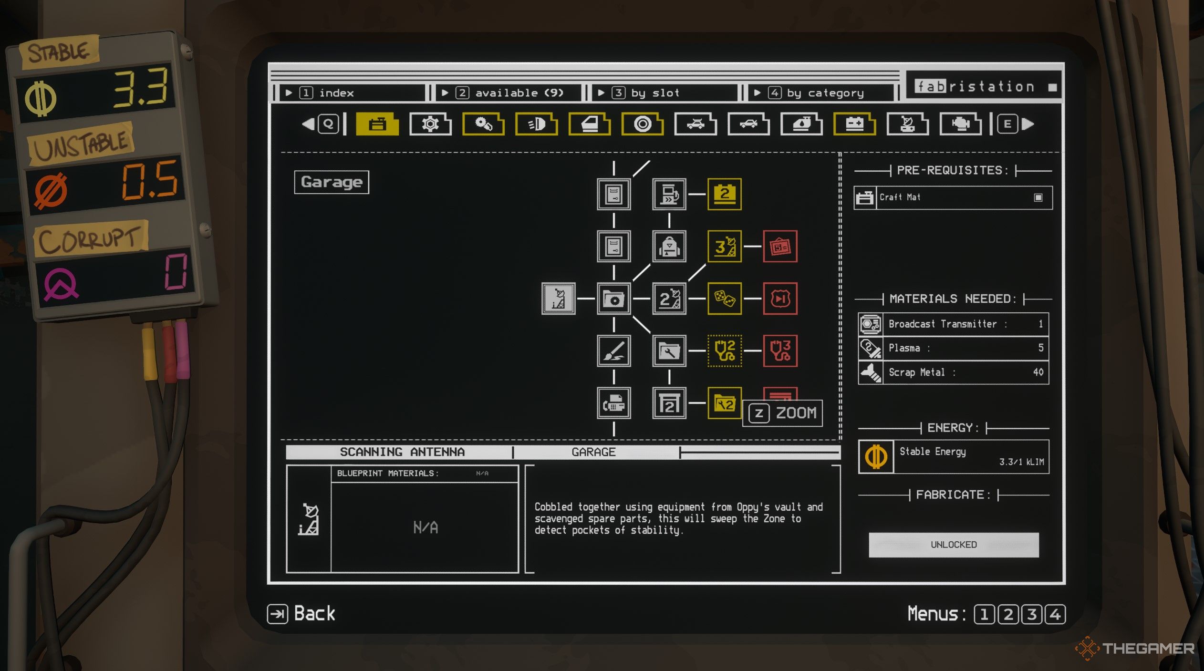
Task: Switch to the by slot tab
Action: coord(664,93)
